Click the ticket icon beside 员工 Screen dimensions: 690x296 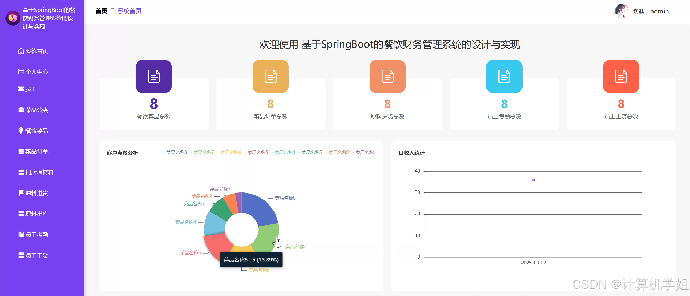[21, 89]
